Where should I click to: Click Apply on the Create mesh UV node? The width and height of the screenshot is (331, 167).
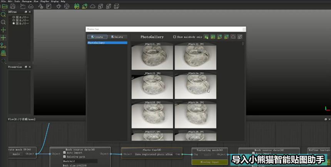(16, 154)
